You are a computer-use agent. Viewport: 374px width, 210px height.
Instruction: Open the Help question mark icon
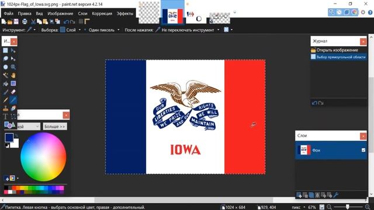[370, 12]
